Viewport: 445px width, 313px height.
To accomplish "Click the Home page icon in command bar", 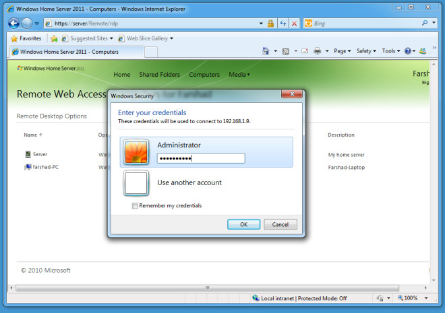I will [266, 51].
